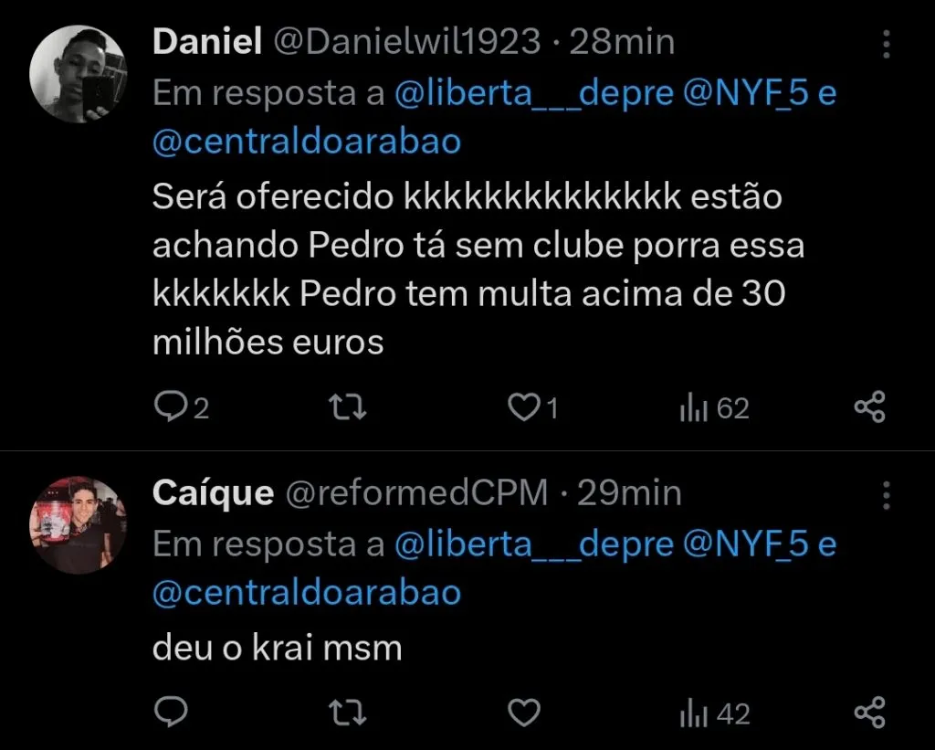Image resolution: width=935 pixels, height=750 pixels.
Task: Click Daniel's display name
Action: 207,41
